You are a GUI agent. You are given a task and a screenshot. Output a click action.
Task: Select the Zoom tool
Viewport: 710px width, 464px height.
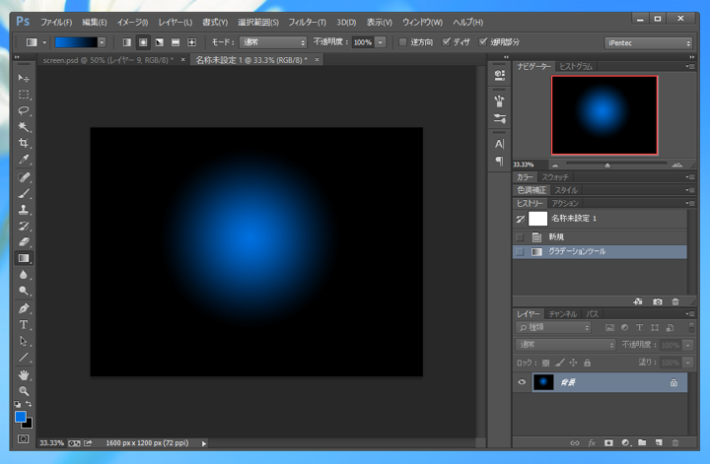pyautogui.click(x=24, y=391)
